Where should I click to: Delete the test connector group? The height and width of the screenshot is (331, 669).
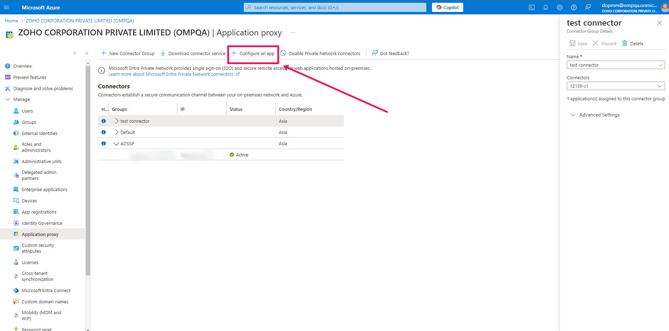click(x=633, y=43)
